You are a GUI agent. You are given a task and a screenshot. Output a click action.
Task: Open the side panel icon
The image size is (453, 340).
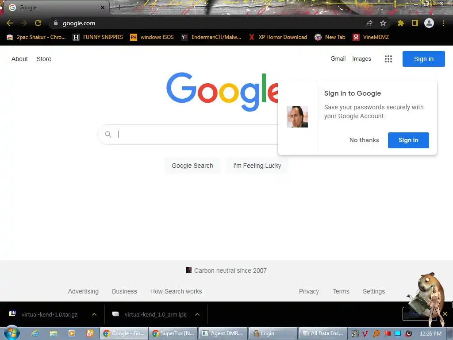[415, 23]
